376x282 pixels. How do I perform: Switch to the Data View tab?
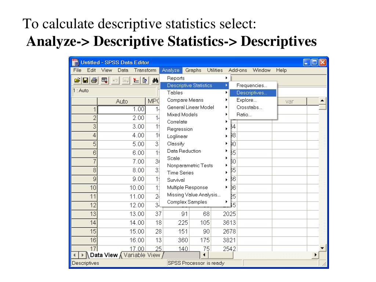point(104,255)
